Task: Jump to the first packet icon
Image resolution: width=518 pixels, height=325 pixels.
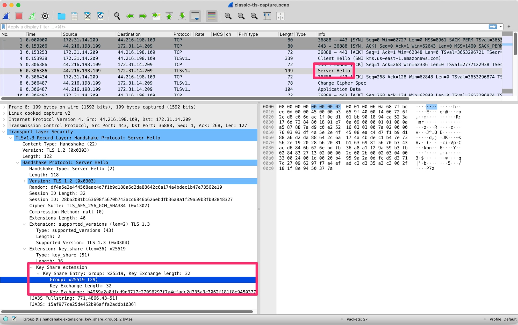Action: coord(169,16)
